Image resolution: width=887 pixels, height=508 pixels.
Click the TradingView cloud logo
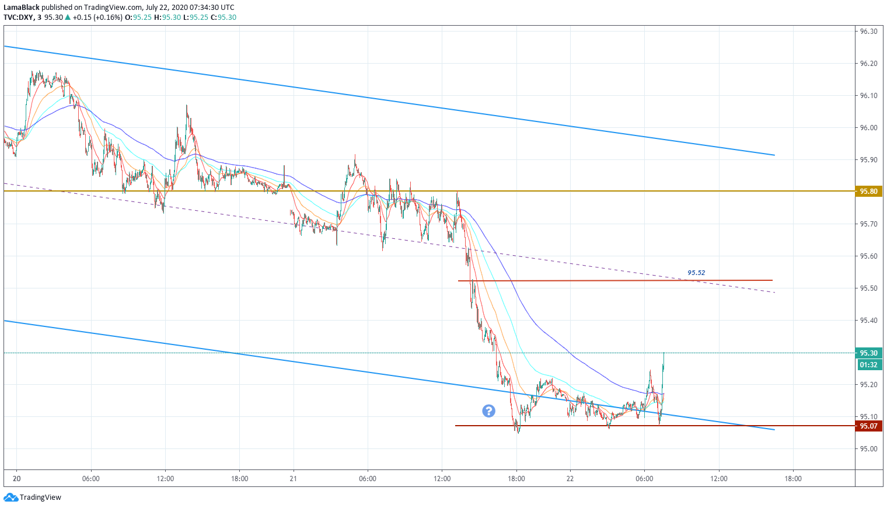[x=11, y=497]
